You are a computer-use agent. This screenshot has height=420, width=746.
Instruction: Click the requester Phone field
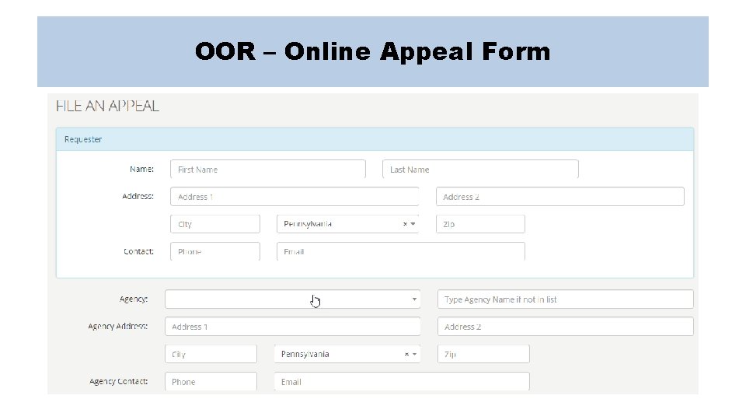[215, 251]
